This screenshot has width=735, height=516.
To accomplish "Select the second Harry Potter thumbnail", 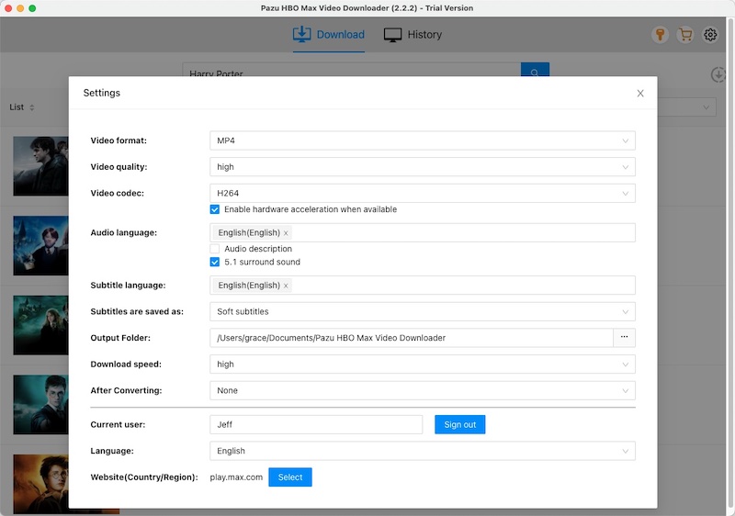I will coord(40,245).
